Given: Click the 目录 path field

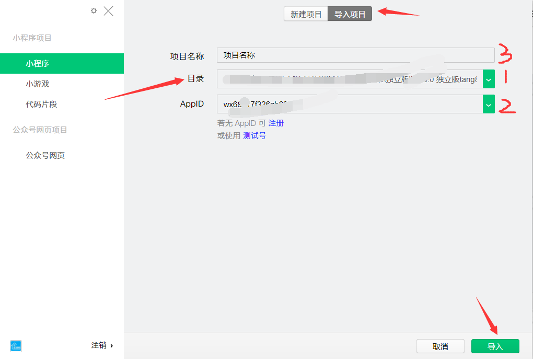Looking at the screenshot, I should click(350, 79).
